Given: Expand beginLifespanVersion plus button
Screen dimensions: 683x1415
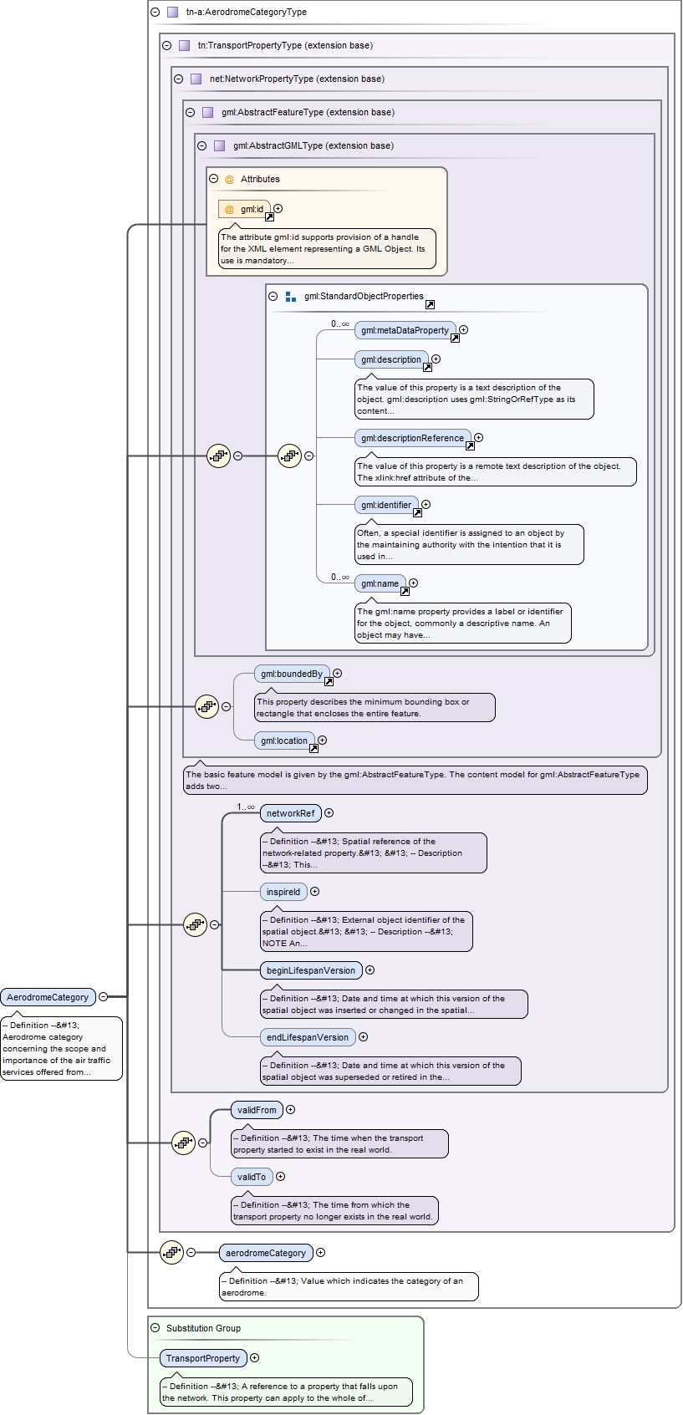Looking at the screenshot, I should [370, 970].
